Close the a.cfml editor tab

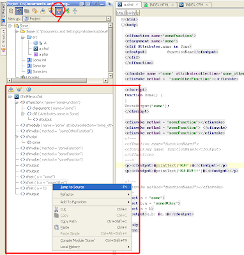point(137,4)
